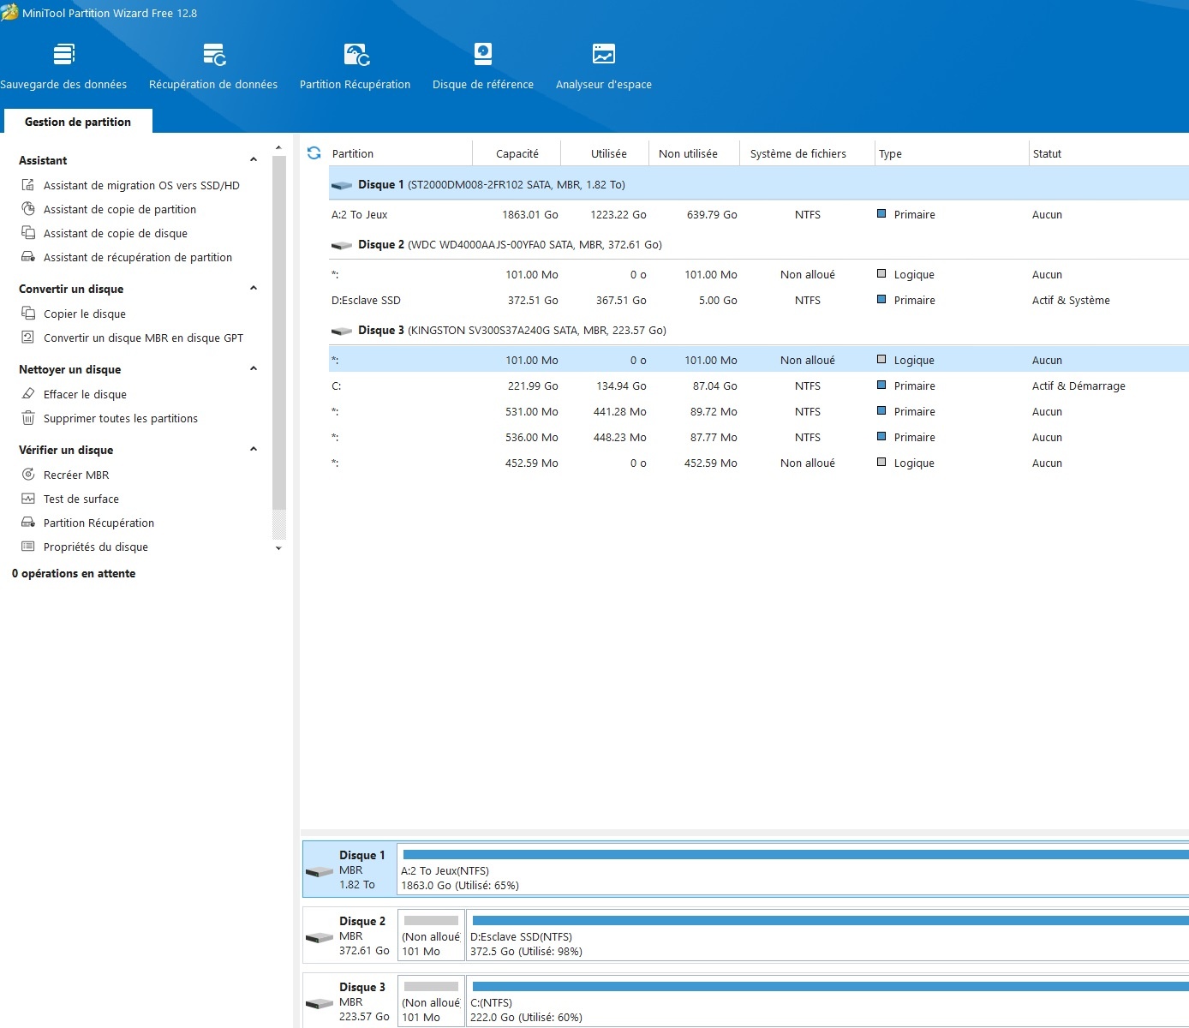
Task: Open Test de surface from sidebar
Action: [81, 499]
